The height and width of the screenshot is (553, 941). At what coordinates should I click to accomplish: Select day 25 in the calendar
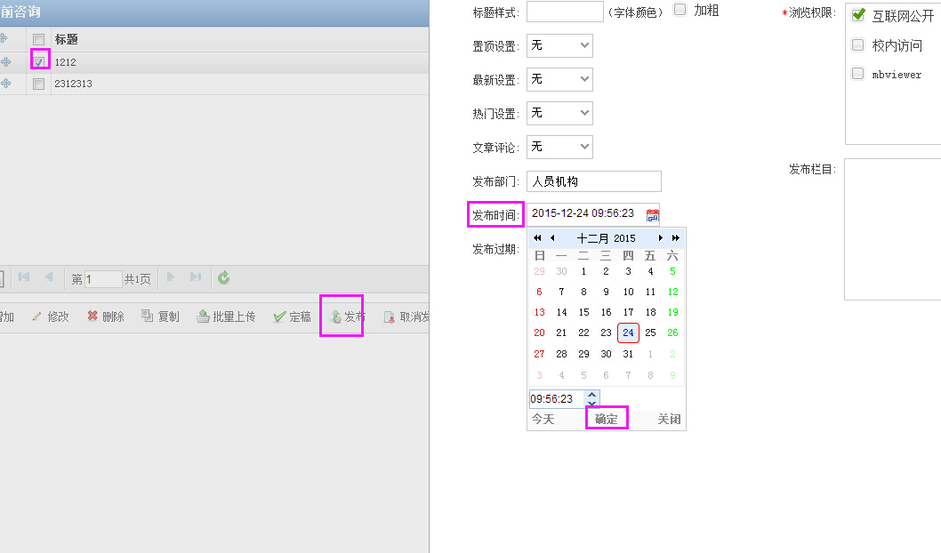click(650, 333)
